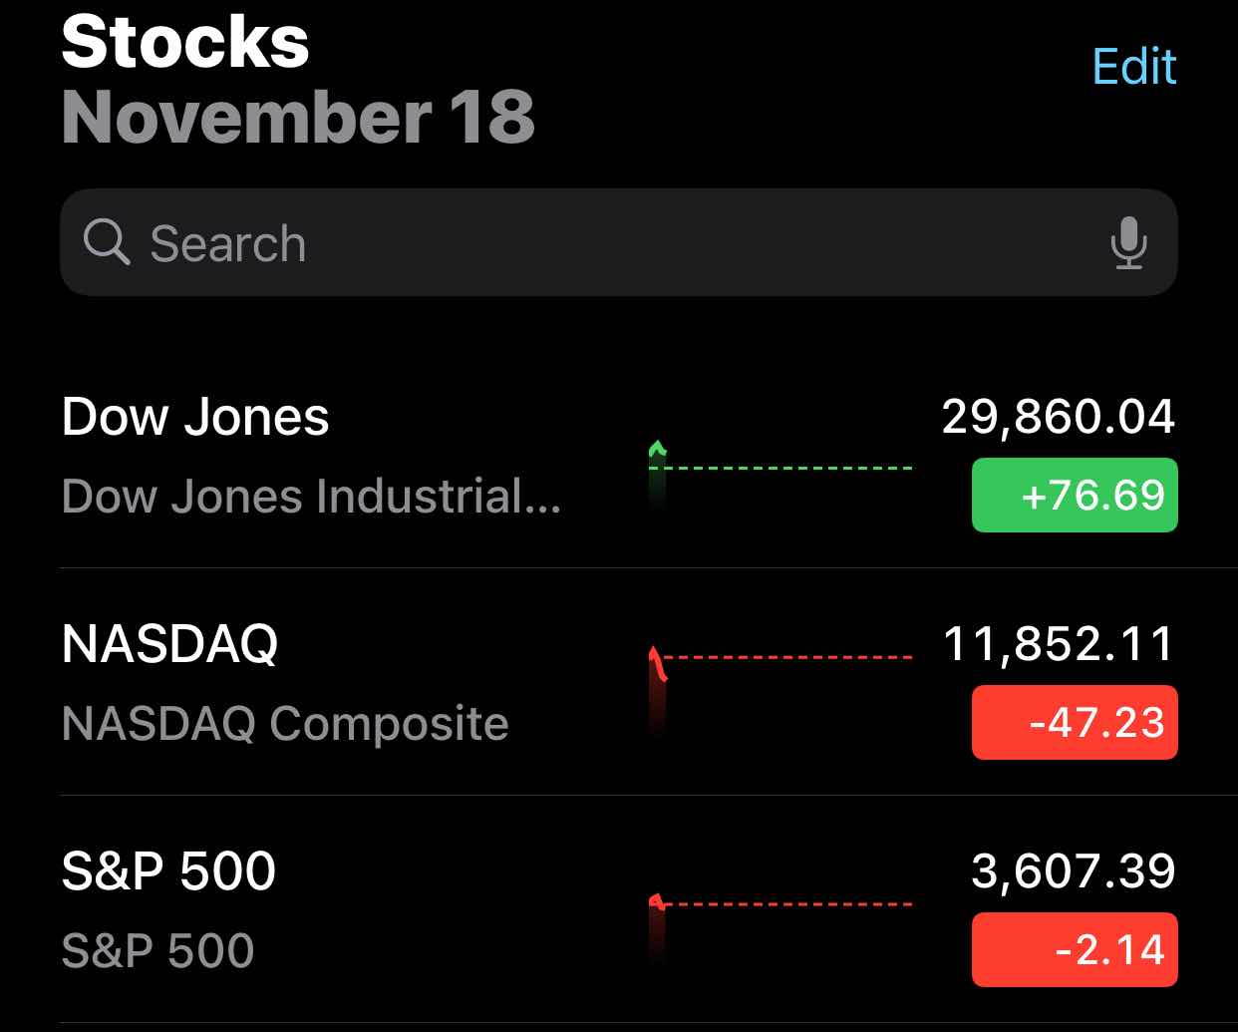This screenshot has width=1238, height=1032.
Task: Tap the NASDAQ price 11,852.11
Action: (1060, 644)
